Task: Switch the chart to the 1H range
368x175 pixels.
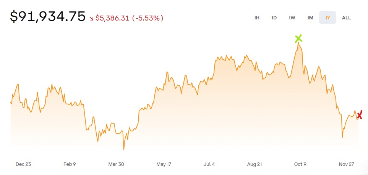Action: [256, 17]
